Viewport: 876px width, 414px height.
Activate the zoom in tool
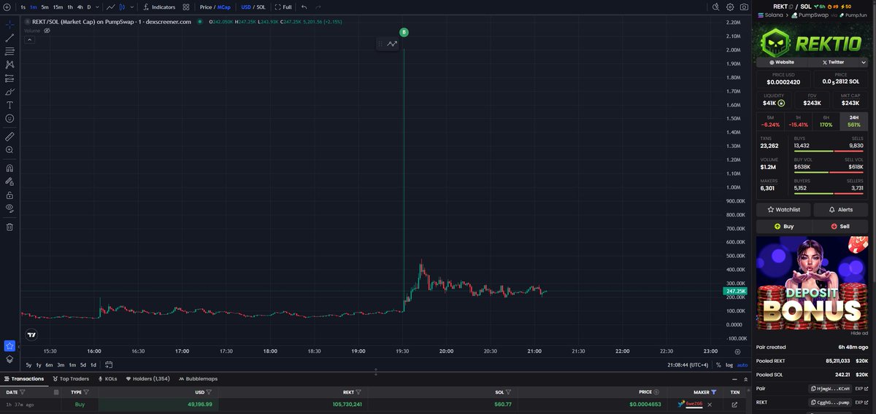tap(9, 149)
